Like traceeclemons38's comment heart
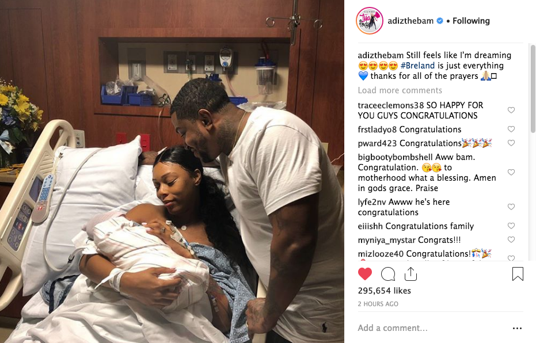The width and height of the screenshot is (536, 343). point(511,110)
